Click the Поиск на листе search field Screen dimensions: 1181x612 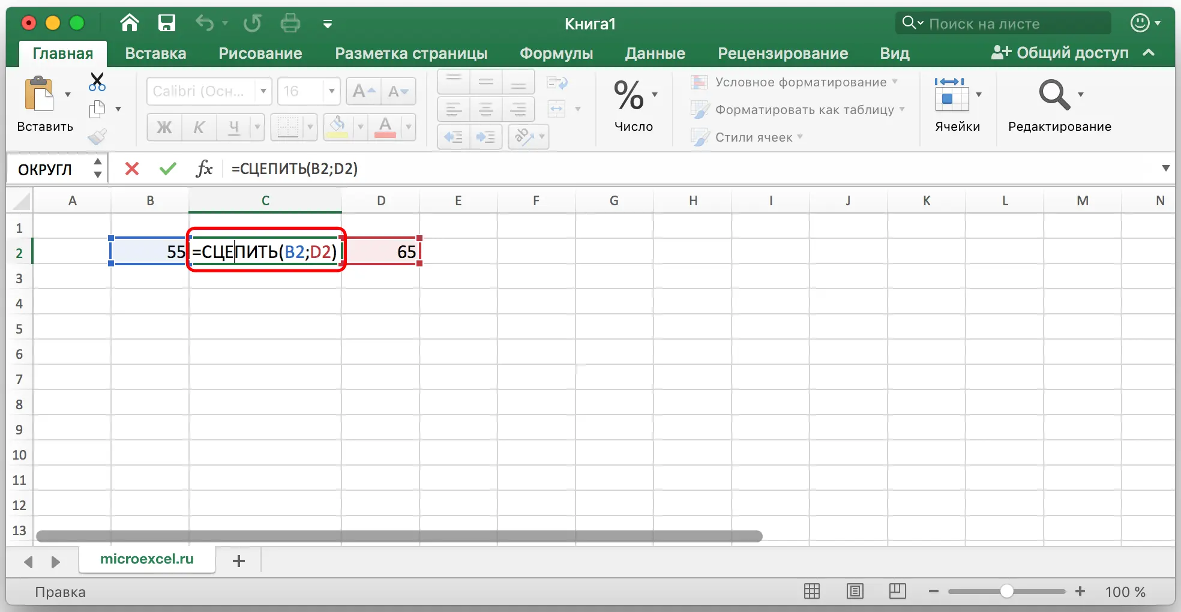(1003, 23)
